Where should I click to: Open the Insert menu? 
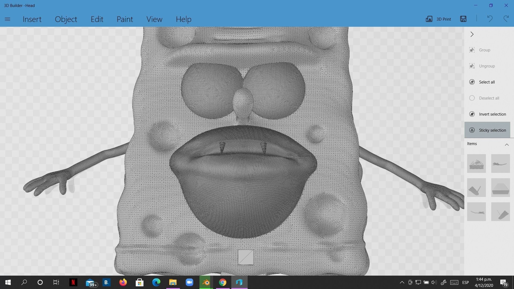32,19
